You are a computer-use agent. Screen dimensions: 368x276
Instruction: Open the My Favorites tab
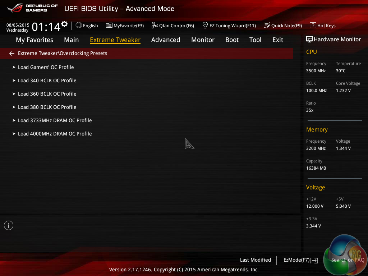tap(34, 40)
